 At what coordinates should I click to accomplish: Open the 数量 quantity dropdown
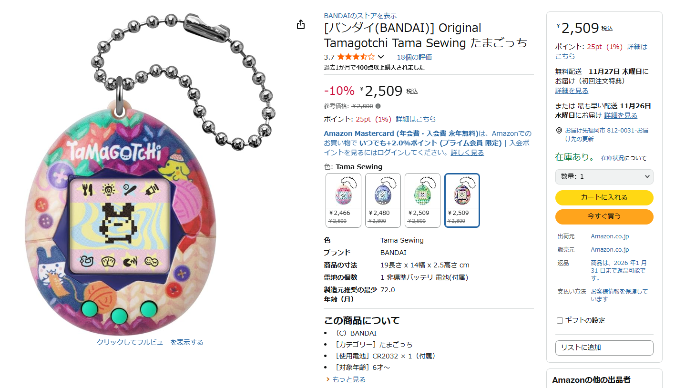604,176
